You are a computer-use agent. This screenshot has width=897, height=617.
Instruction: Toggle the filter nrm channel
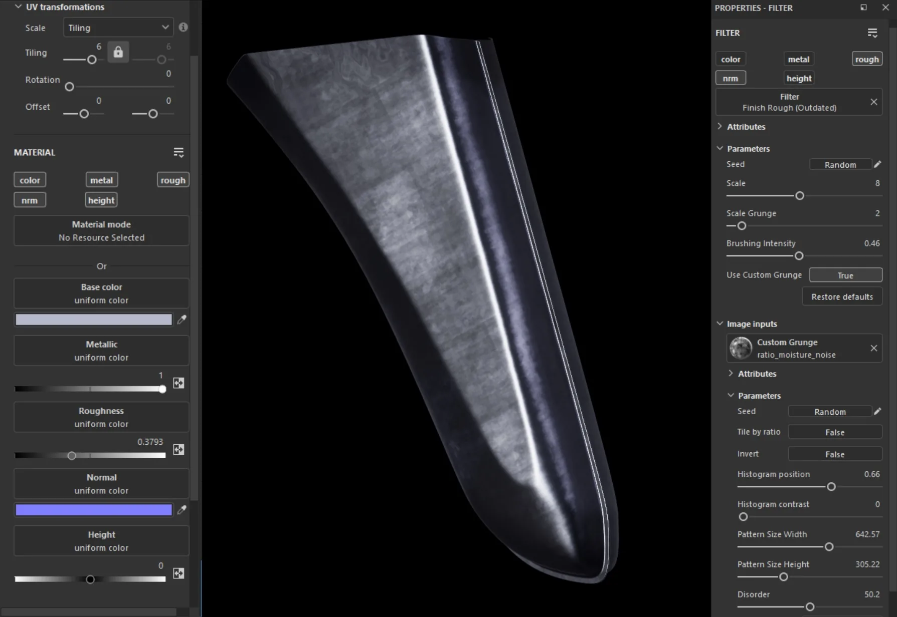coord(731,78)
